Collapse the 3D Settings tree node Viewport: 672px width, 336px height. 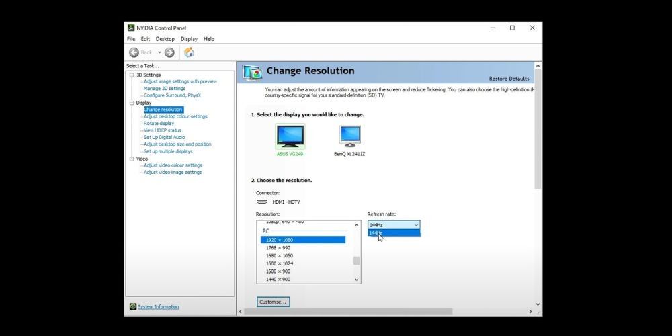pyautogui.click(x=130, y=75)
